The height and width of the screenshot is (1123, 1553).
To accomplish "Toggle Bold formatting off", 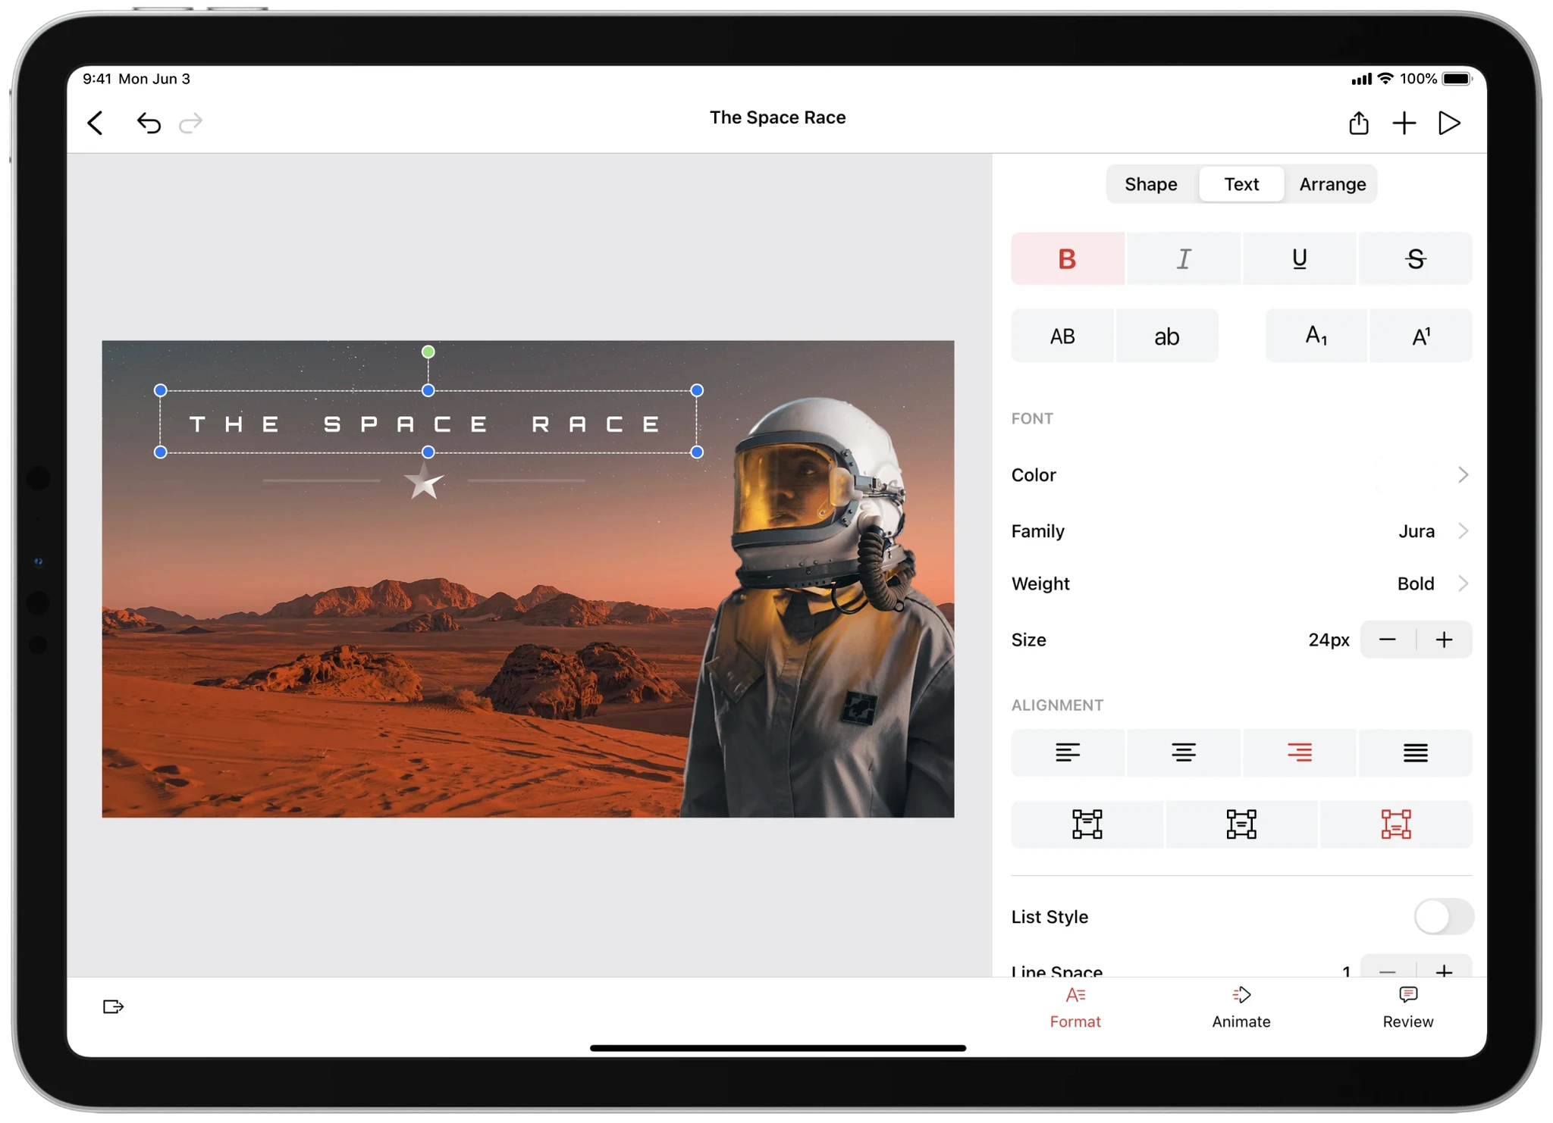I will pos(1067,259).
